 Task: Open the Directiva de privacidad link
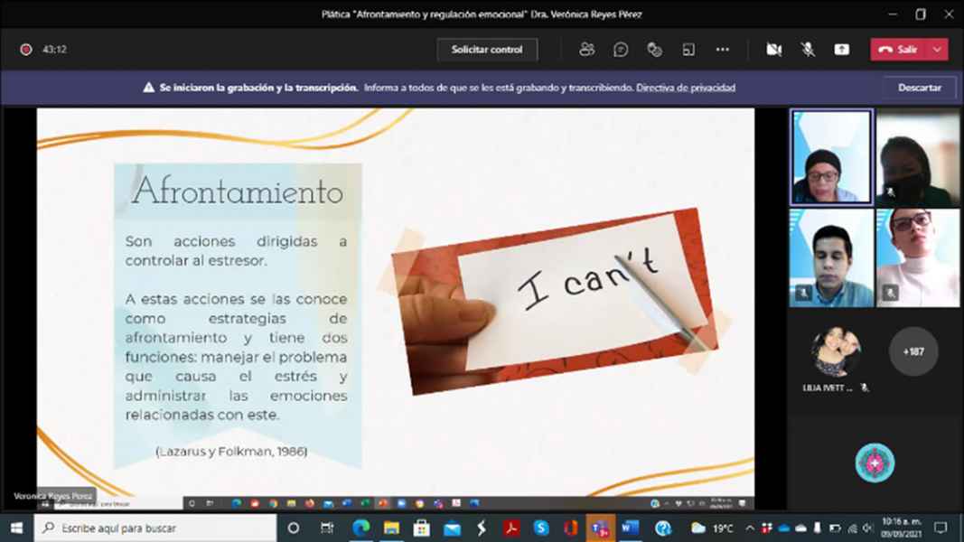(x=686, y=88)
